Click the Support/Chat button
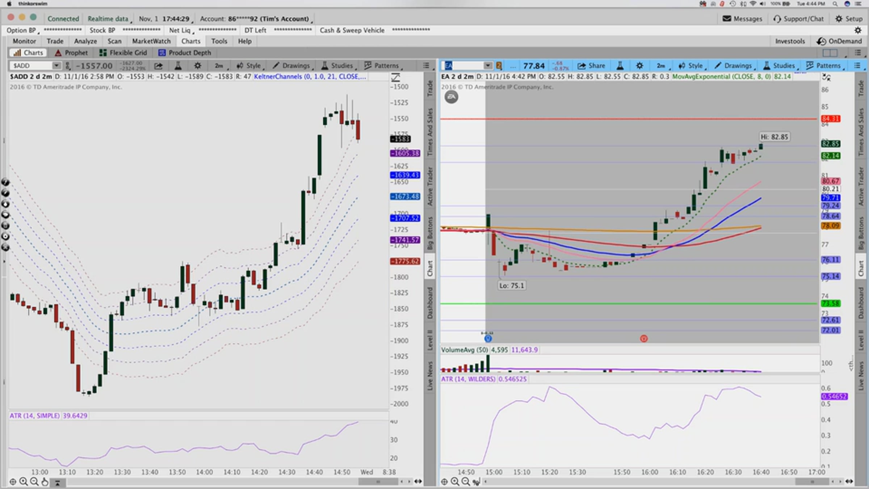 tap(799, 18)
